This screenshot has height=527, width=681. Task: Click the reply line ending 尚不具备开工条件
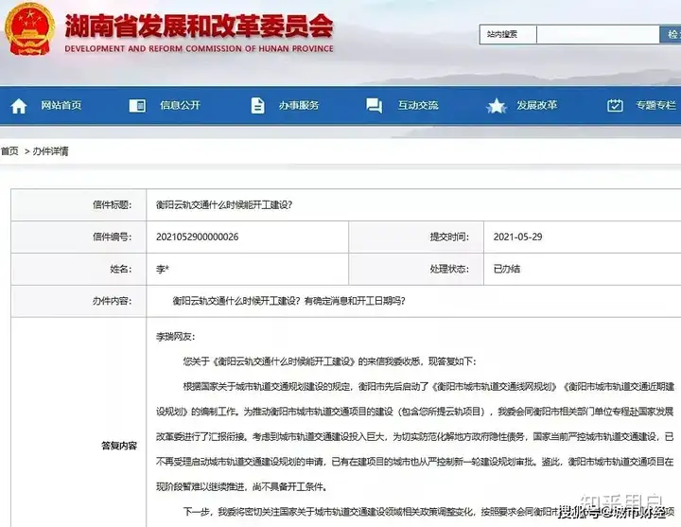pos(241,487)
